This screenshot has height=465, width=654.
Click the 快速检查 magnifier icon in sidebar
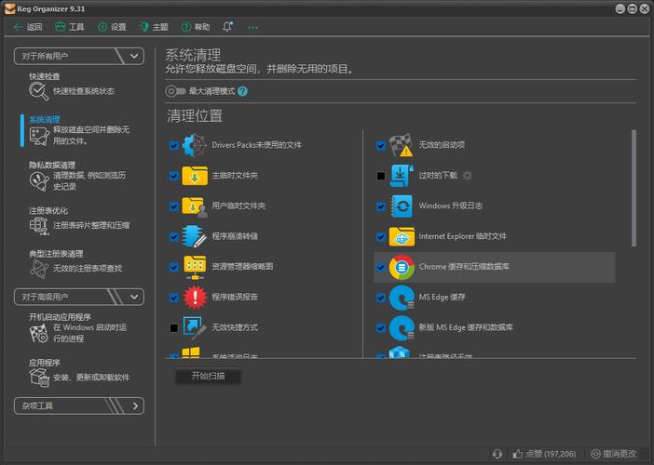38,91
